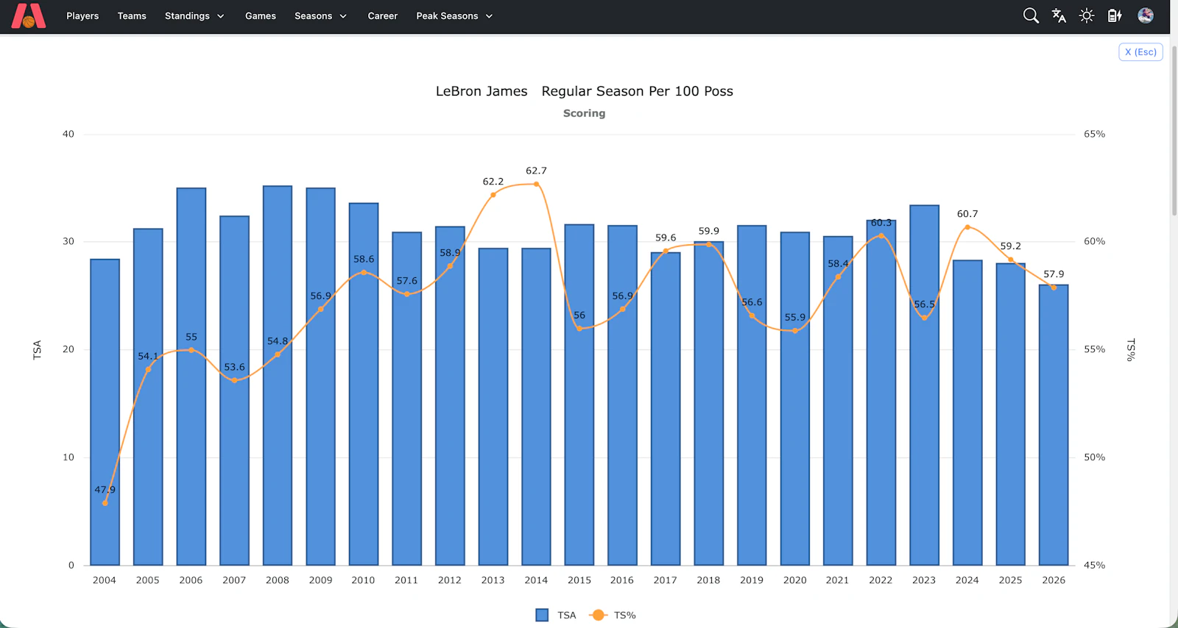Open the language translate icon
The width and height of the screenshot is (1178, 628).
(x=1059, y=15)
